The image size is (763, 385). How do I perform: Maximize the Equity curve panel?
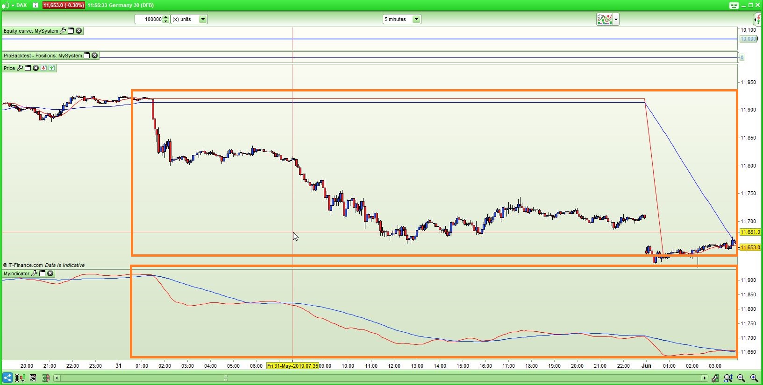pyautogui.click(x=71, y=31)
